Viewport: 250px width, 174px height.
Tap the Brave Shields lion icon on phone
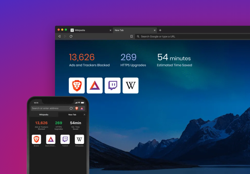pos(77,108)
